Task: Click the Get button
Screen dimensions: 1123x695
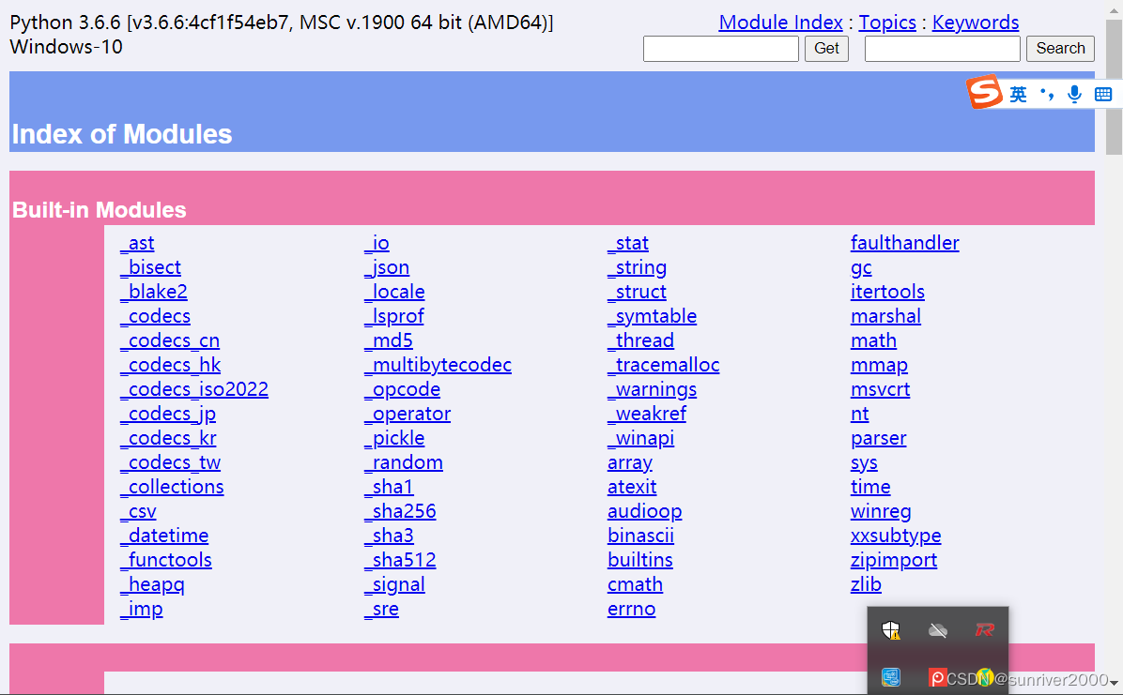Action: point(826,49)
